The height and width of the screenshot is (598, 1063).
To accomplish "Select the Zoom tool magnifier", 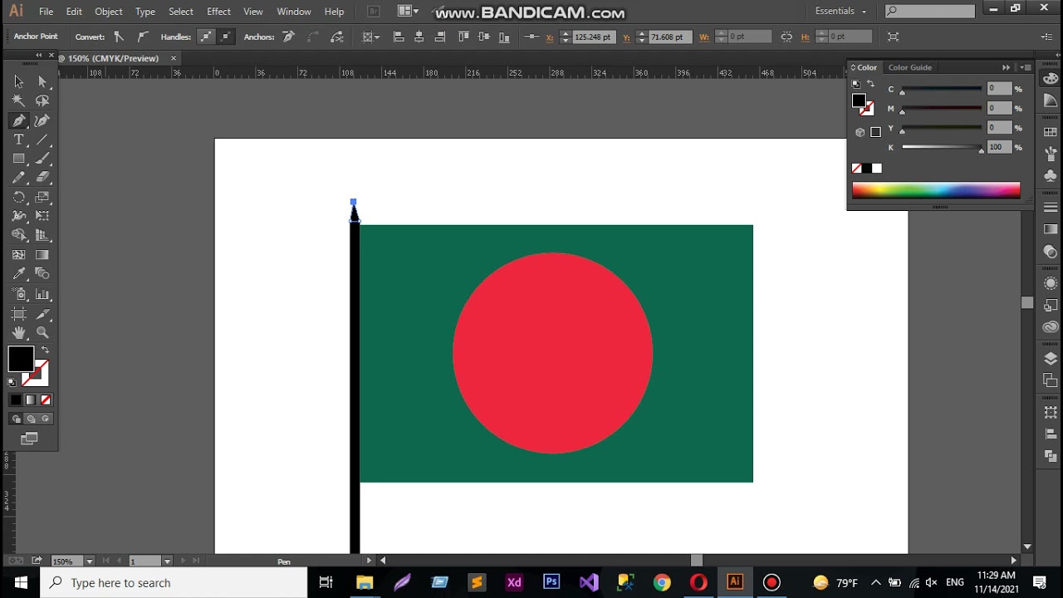I will (42, 332).
